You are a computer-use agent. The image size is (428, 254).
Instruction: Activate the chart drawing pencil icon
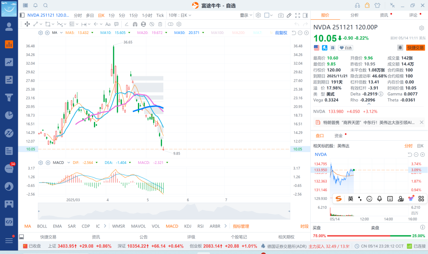click(289, 15)
